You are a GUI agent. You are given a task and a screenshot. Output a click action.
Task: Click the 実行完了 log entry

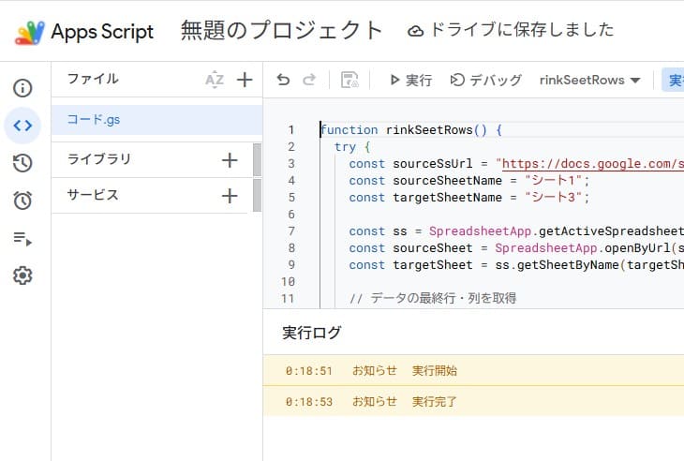point(435,401)
